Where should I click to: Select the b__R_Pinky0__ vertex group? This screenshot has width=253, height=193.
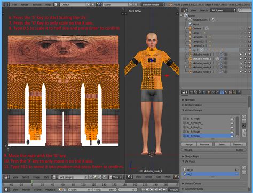pos(208,123)
